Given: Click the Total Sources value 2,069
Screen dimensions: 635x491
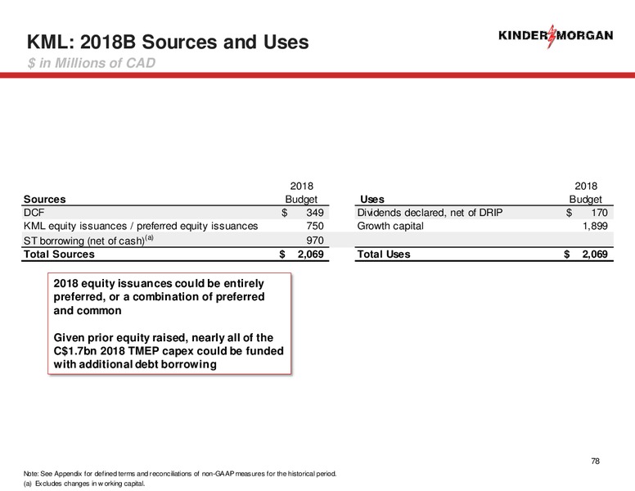Looking at the screenshot, I should point(311,255).
